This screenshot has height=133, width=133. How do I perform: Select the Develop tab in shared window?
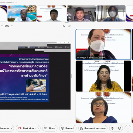point(58,47)
